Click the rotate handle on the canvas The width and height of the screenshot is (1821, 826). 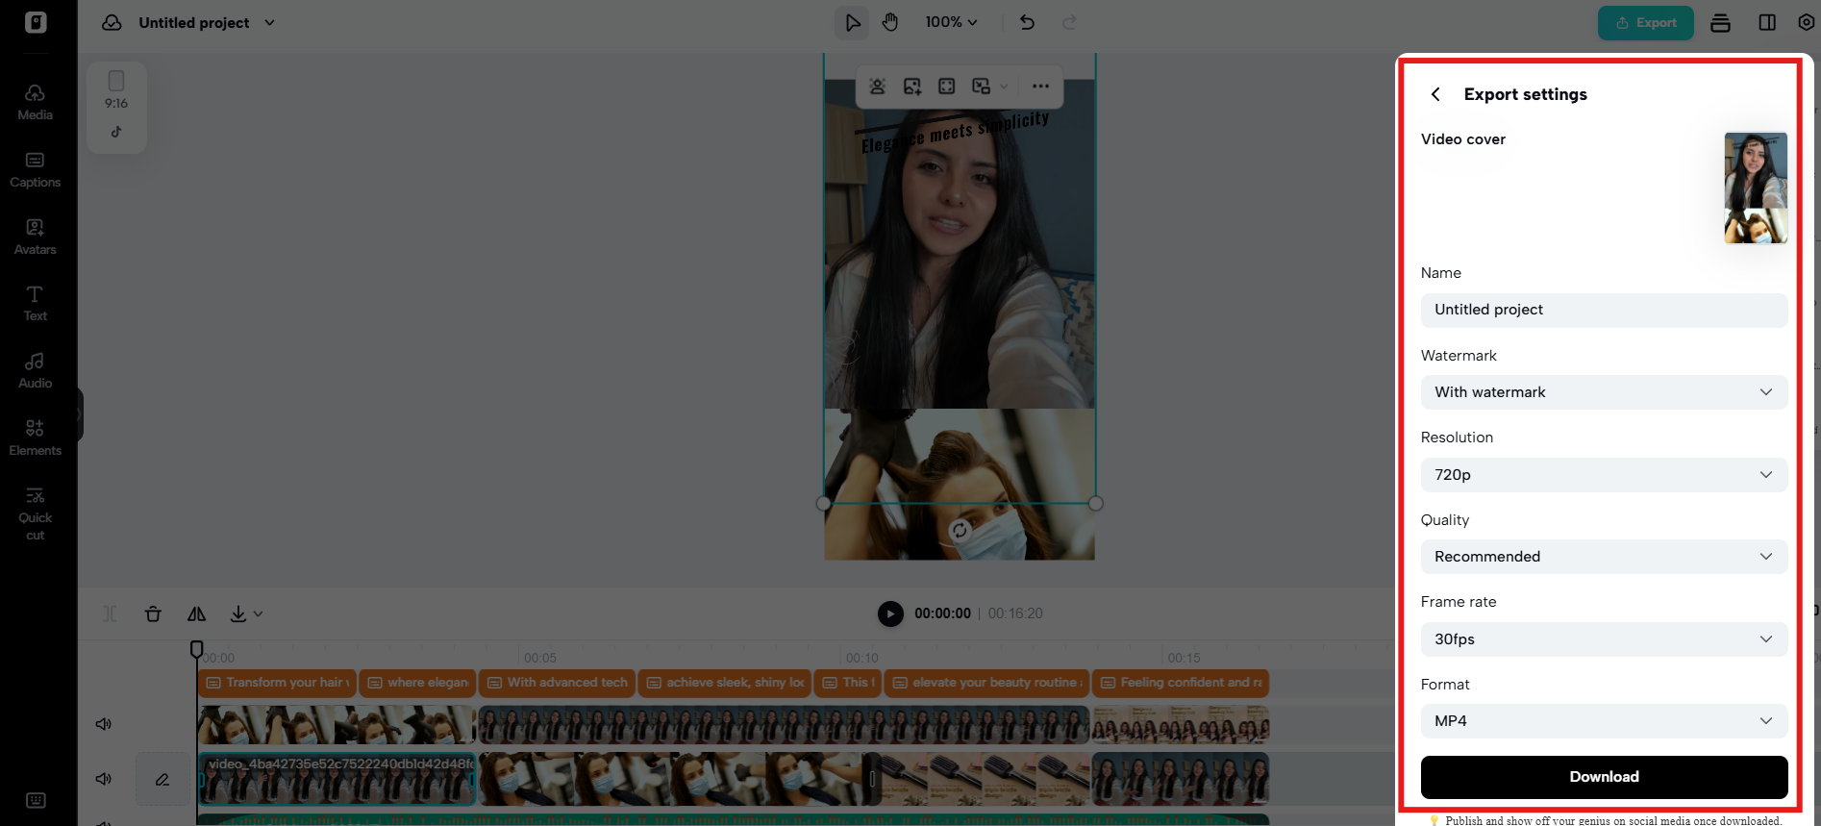click(x=960, y=530)
